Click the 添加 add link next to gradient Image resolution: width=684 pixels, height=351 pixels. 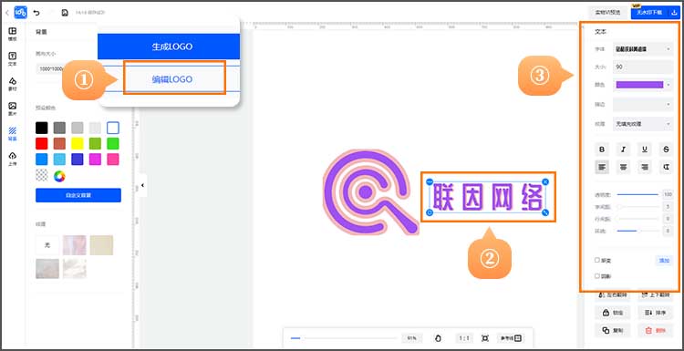(664, 261)
